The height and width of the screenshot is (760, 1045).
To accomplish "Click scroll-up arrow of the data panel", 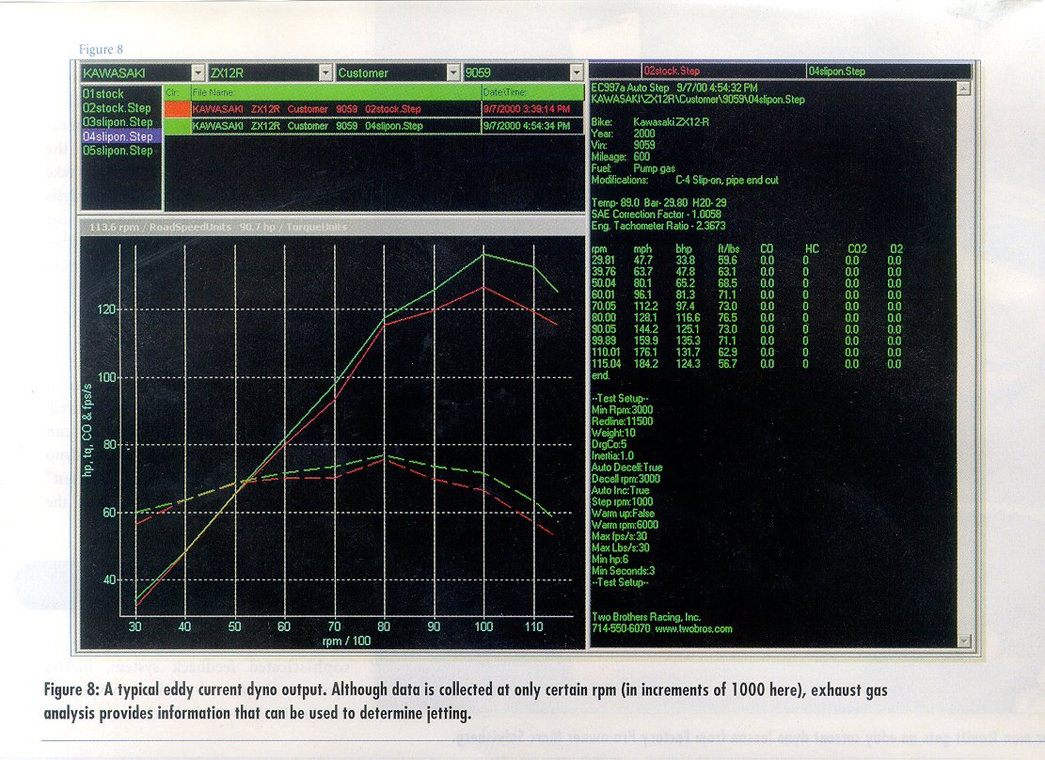I will pyautogui.click(x=963, y=88).
